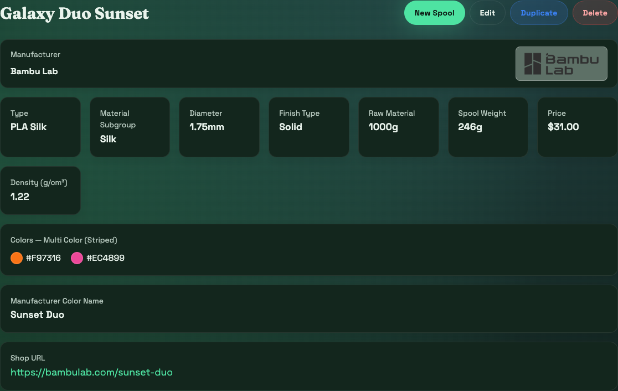Delete the Galaxy Duo Sunset filament
Viewport: 618px width, 391px height.
click(x=595, y=13)
